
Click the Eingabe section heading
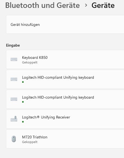[13, 45]
